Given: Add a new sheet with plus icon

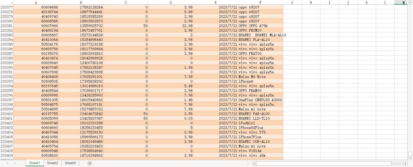Looking at the screenshot, I should coord(90,163).
